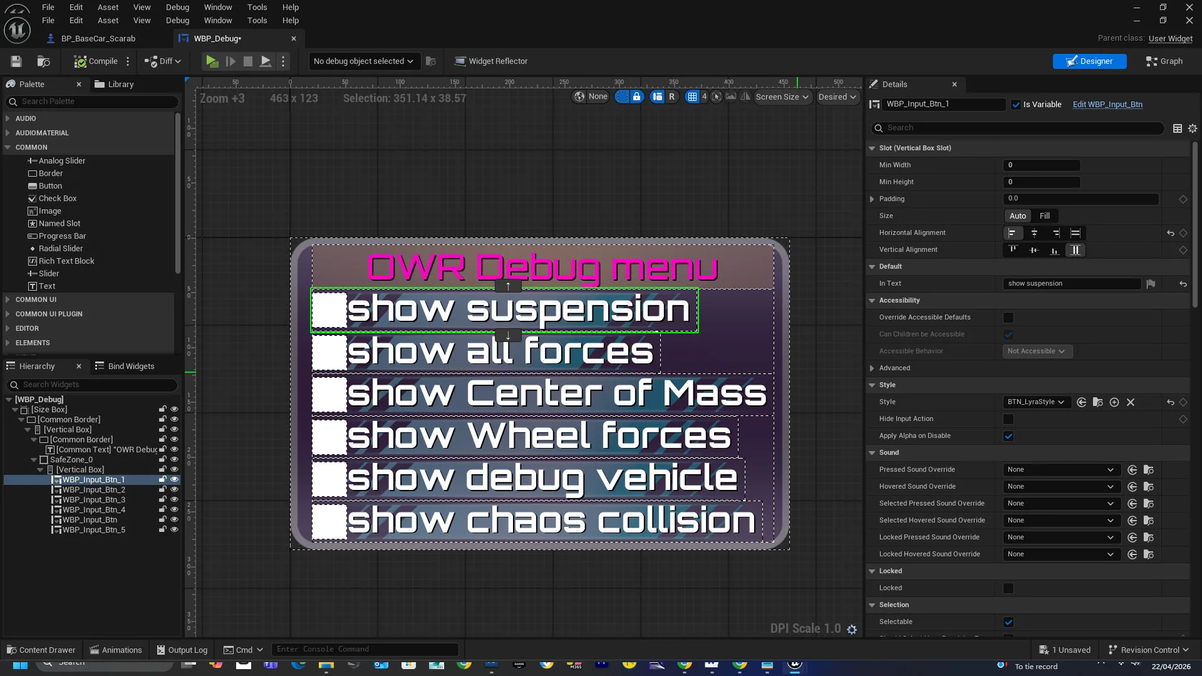1202x676 pixels.
Task: Click the DPI Scale settings gear
Action: click(852, 630)
